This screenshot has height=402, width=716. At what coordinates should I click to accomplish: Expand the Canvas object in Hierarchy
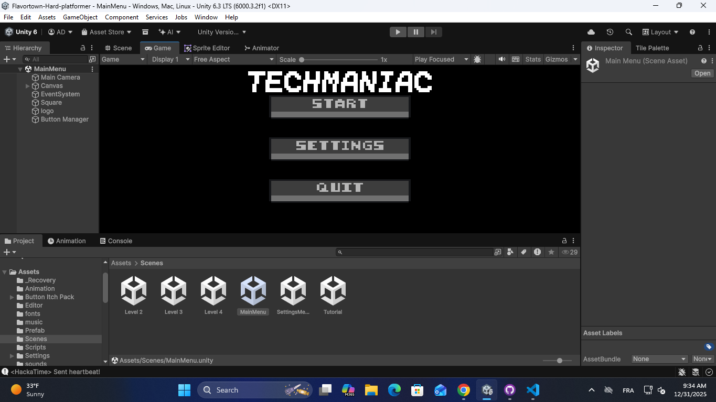click(x=28, y=86)
